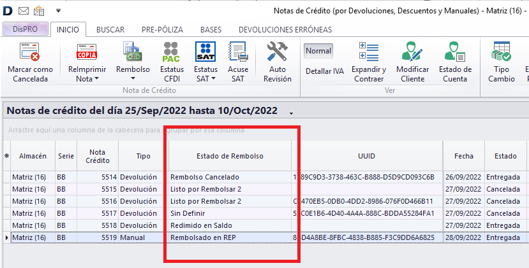Click Rembolsado en REP status cell

pyautogui.click(x=230, y=237)
